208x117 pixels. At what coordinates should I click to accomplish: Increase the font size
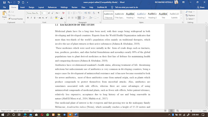(x=49, y=13)
